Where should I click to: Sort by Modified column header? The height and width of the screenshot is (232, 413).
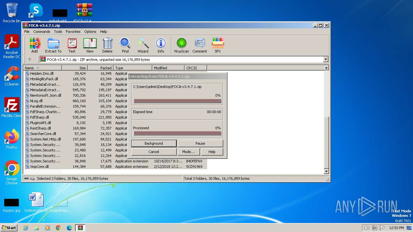tap(168, 68)
